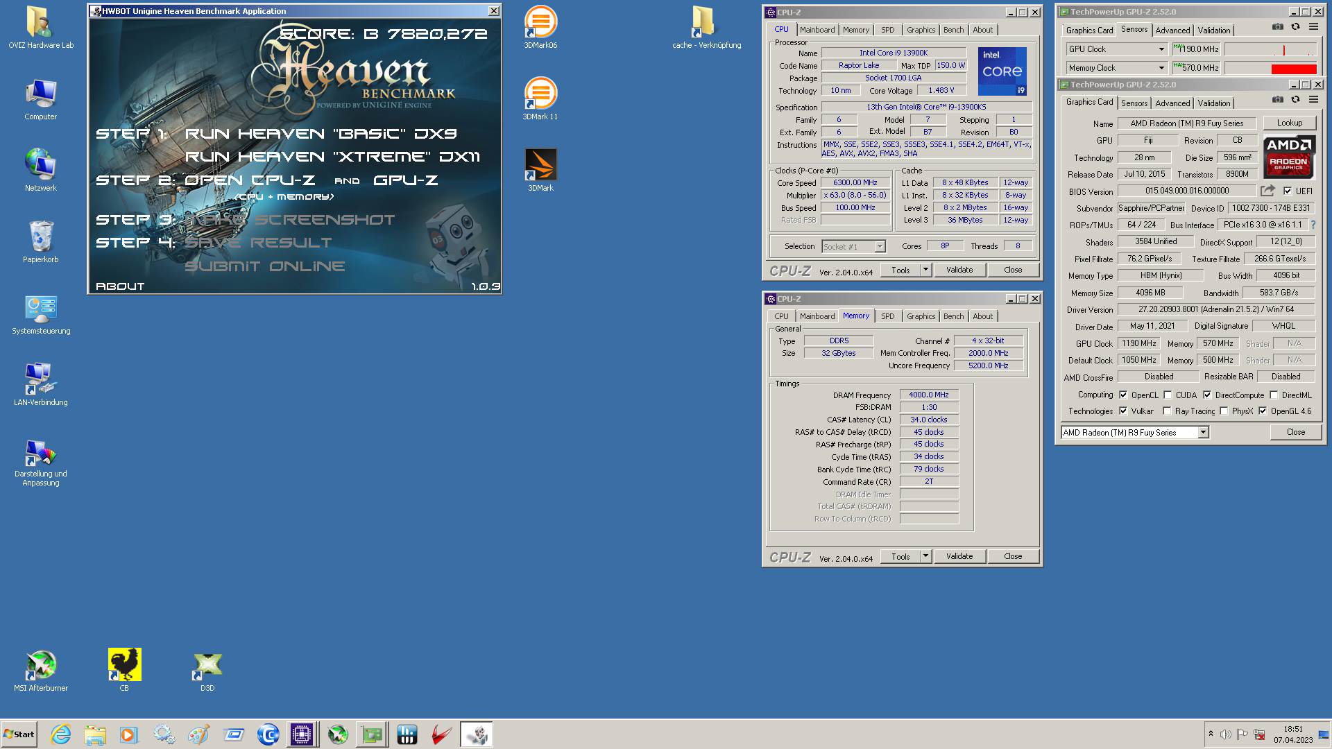Viewport: 1332px width, 749px height.
Task: Toggle Vulkan technologies checkbox
Action: click(1123, 411)
